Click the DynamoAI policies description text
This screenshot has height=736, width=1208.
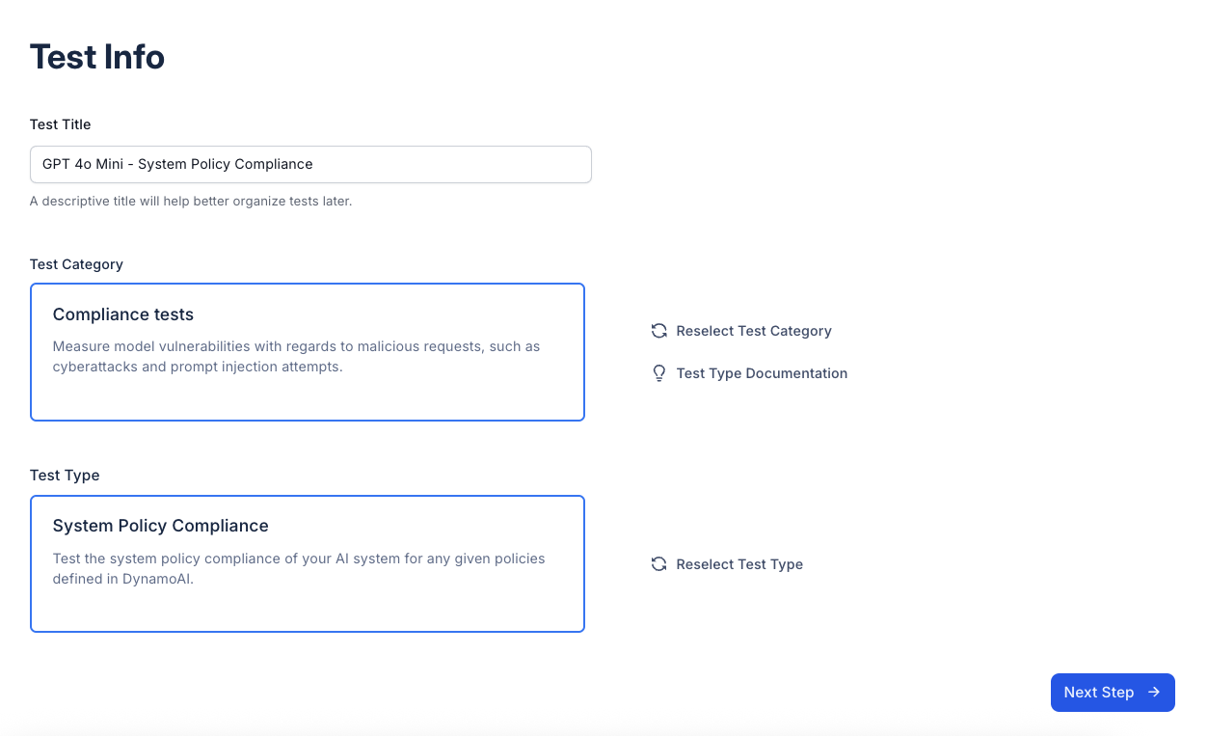(x=299, y=569)
